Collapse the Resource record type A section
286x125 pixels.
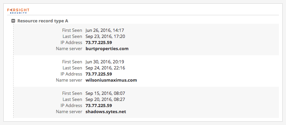coord(13,21)
